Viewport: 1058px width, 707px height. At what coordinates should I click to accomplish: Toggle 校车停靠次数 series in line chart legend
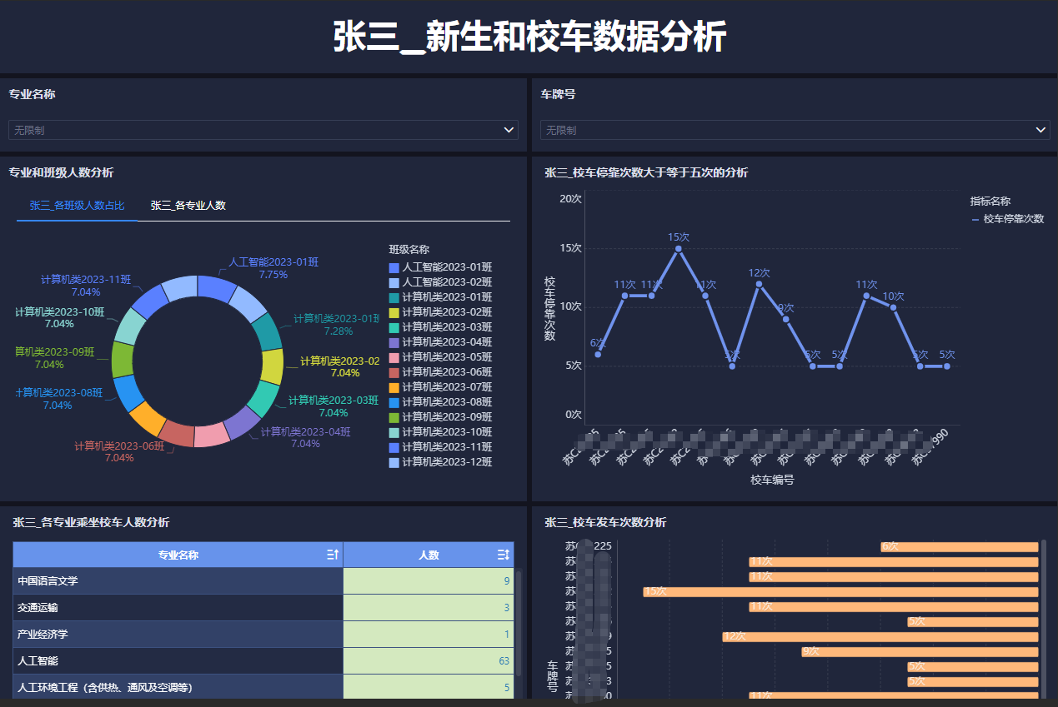1008,219
